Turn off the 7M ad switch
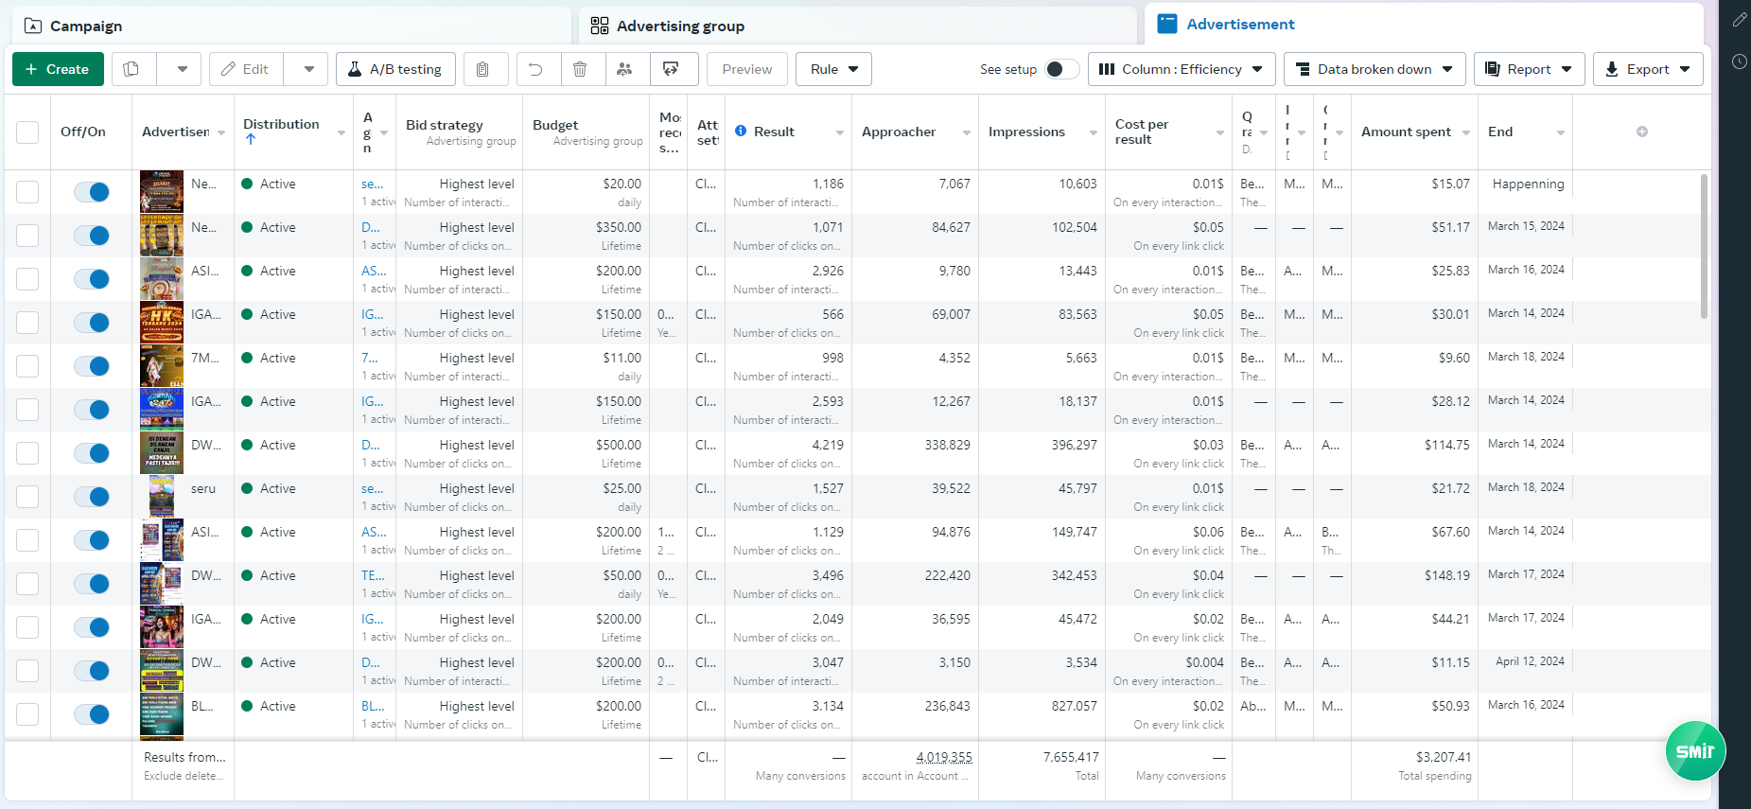The height and width of the screenshot is (809, 1751). 92,366
